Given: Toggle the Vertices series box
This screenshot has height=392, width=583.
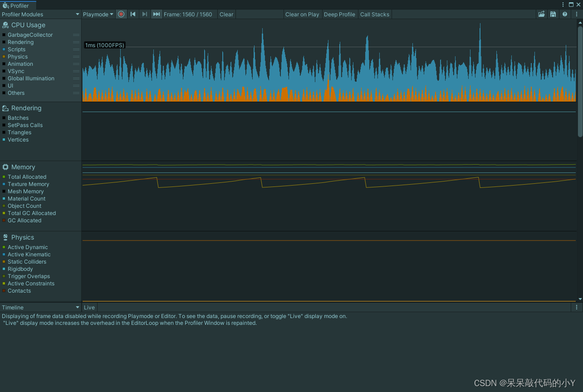Looking at the screenshot, I should 4,140.
